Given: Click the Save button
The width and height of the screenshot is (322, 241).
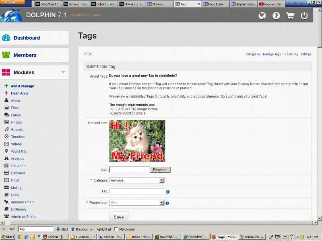Looking at the screenshot, I should 119,217.
